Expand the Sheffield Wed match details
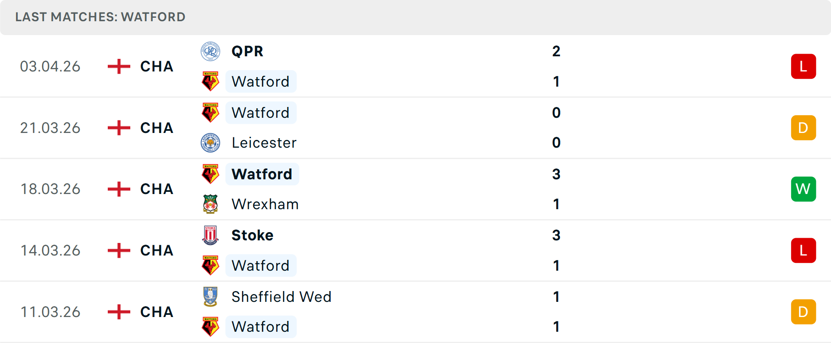Screen dimensions: 831x343 (x=415, y=312)
